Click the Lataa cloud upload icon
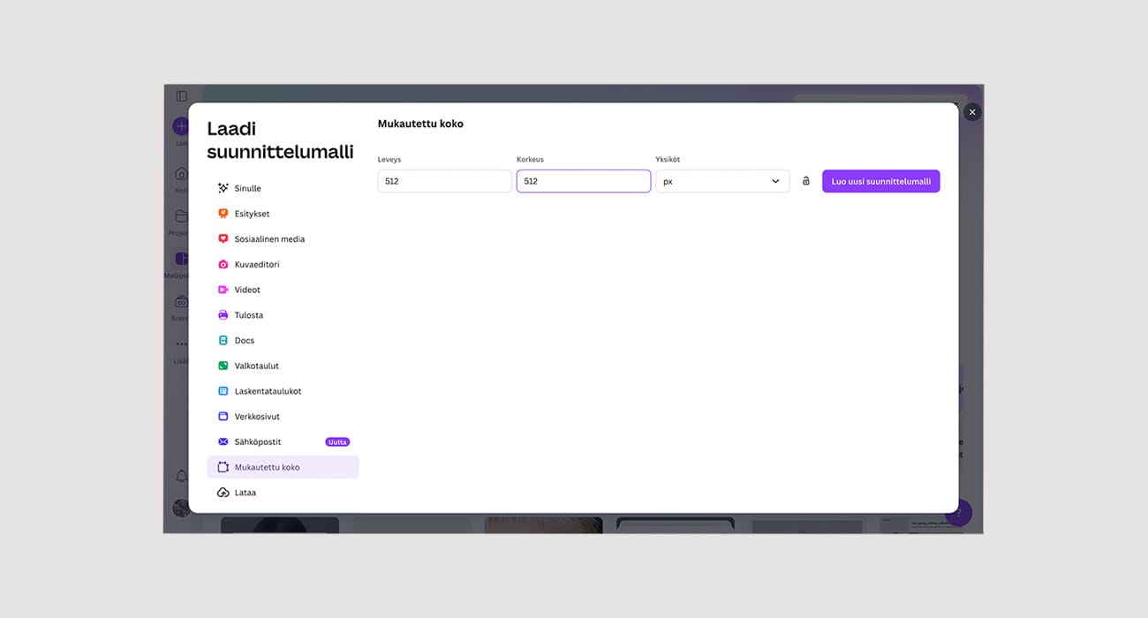This screenshot has width=1148, height=618. (x=223, y=493)
